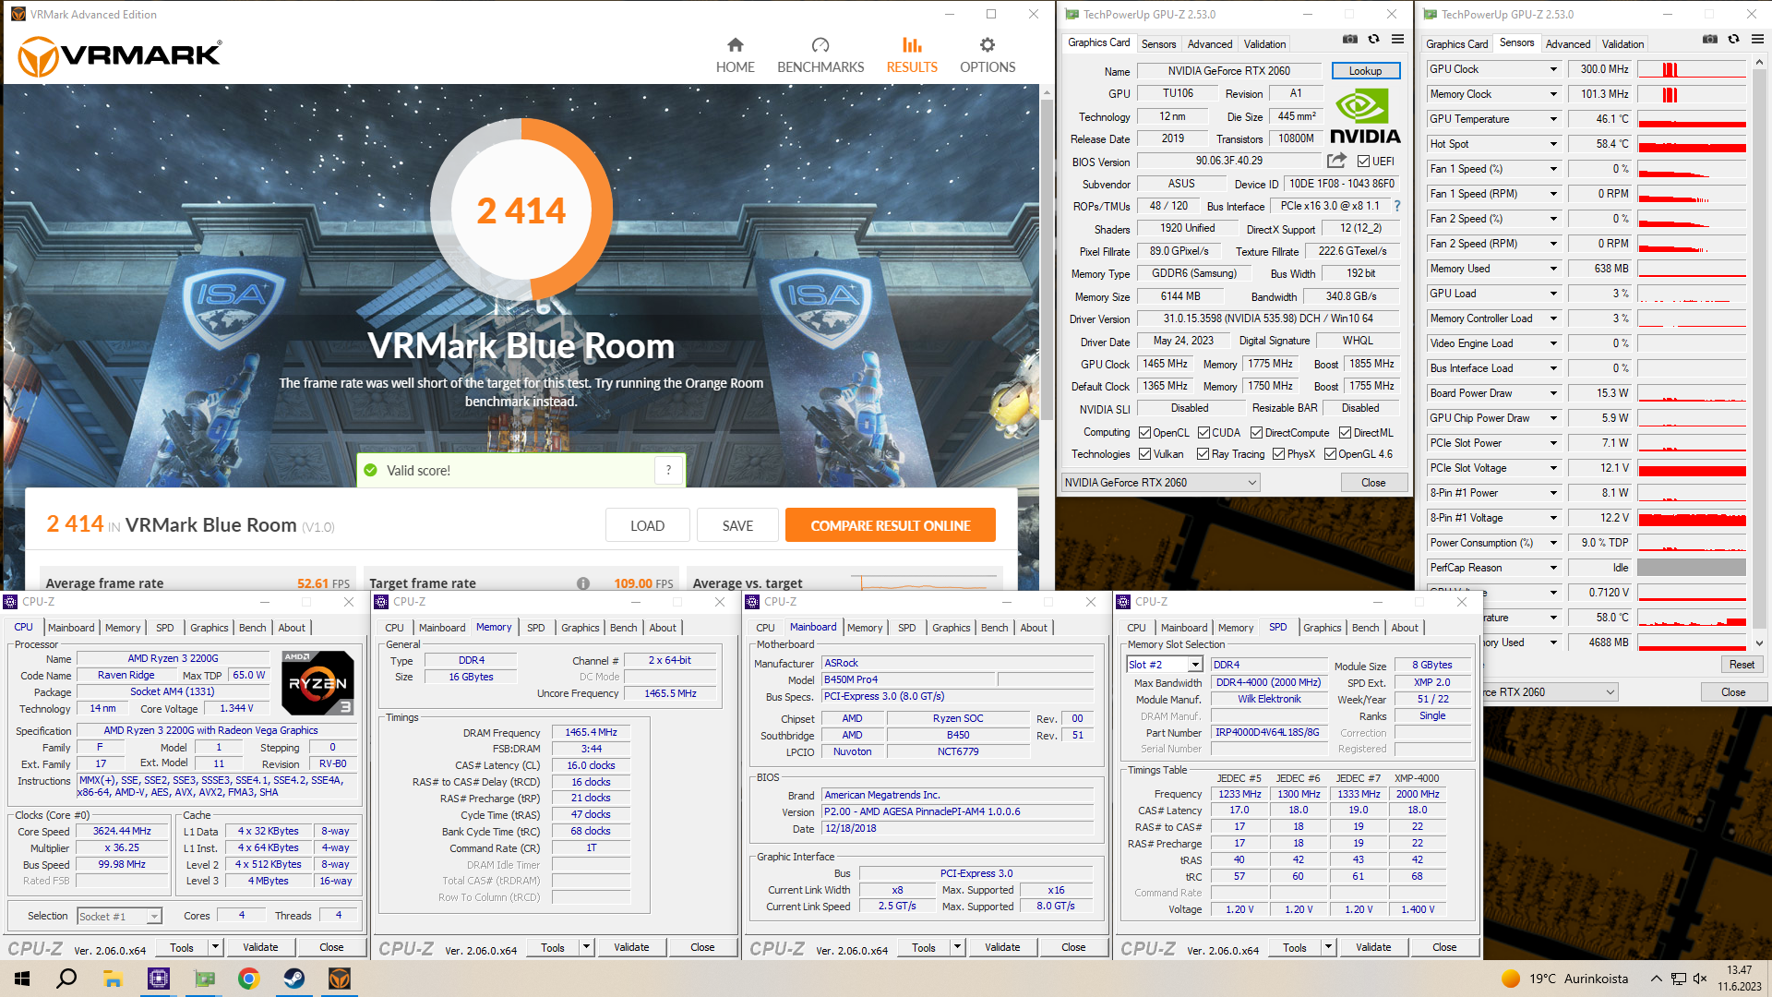Toggle DirectCompute checkbox
The image size is (1772, 997).
1256,433
